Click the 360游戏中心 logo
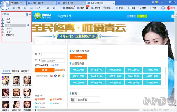177x112 pixels. pos(43,16)
